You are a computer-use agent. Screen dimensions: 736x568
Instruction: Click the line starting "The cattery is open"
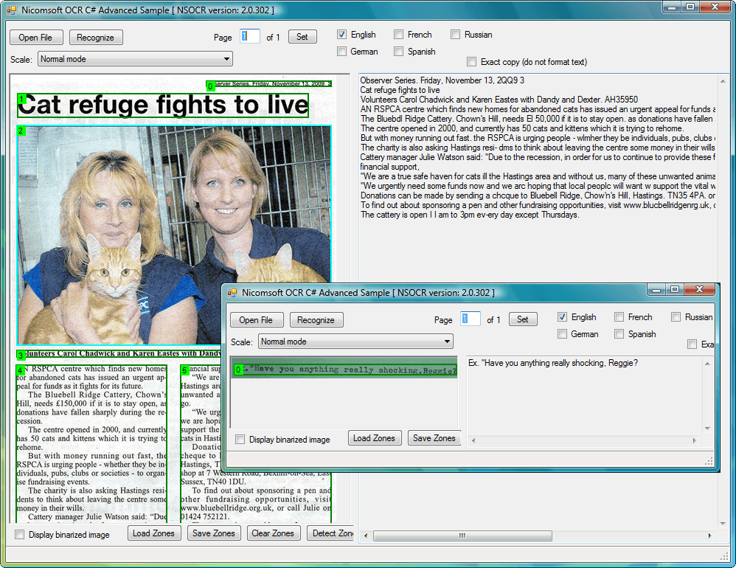(469, 215)
